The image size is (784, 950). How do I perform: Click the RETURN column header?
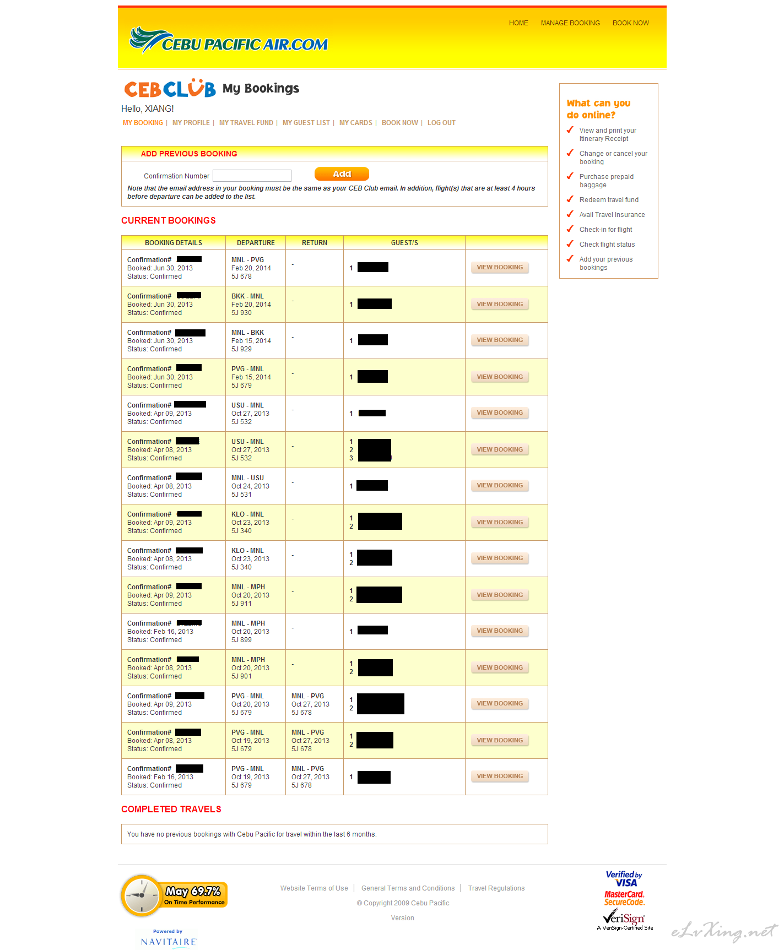pos(315,243)
